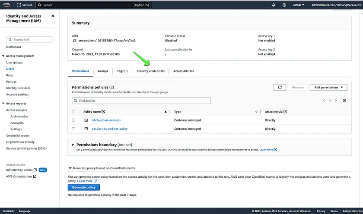Open Learn more under Permissions boundary

pos(268,150)
